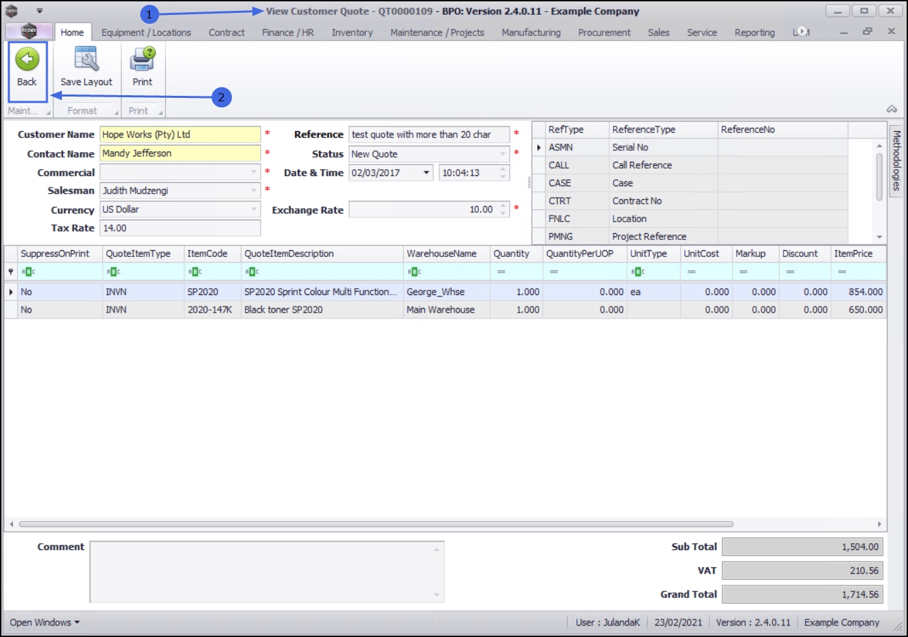Image resolution: width=908 pixels, height=637 pixels.
Task: Click the Save Layout icon
Action: (86, 59)
